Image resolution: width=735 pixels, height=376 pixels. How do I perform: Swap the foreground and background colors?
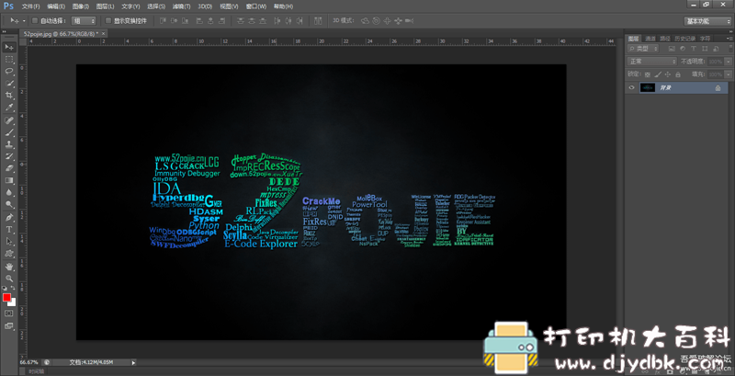coord(13,288)
